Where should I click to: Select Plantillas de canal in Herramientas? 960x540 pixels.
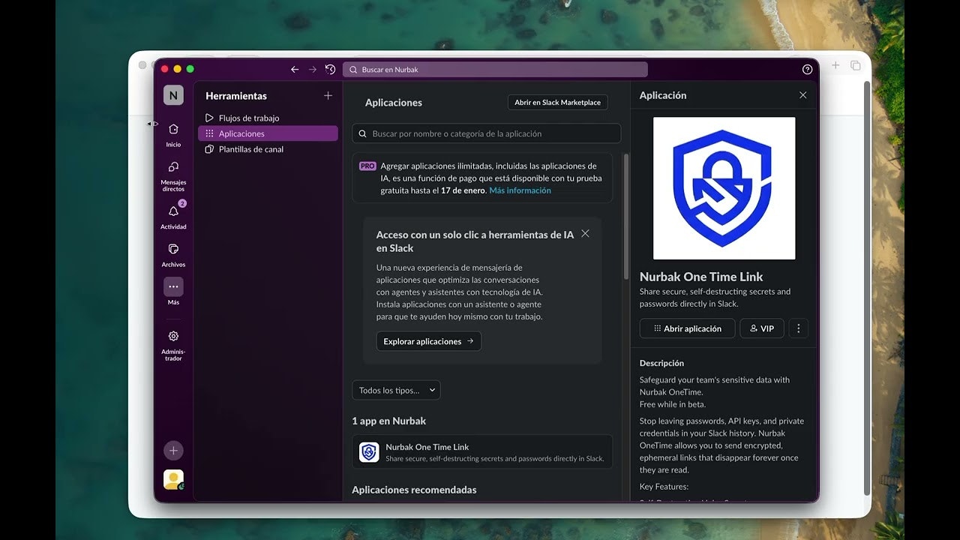coord(250,149)
